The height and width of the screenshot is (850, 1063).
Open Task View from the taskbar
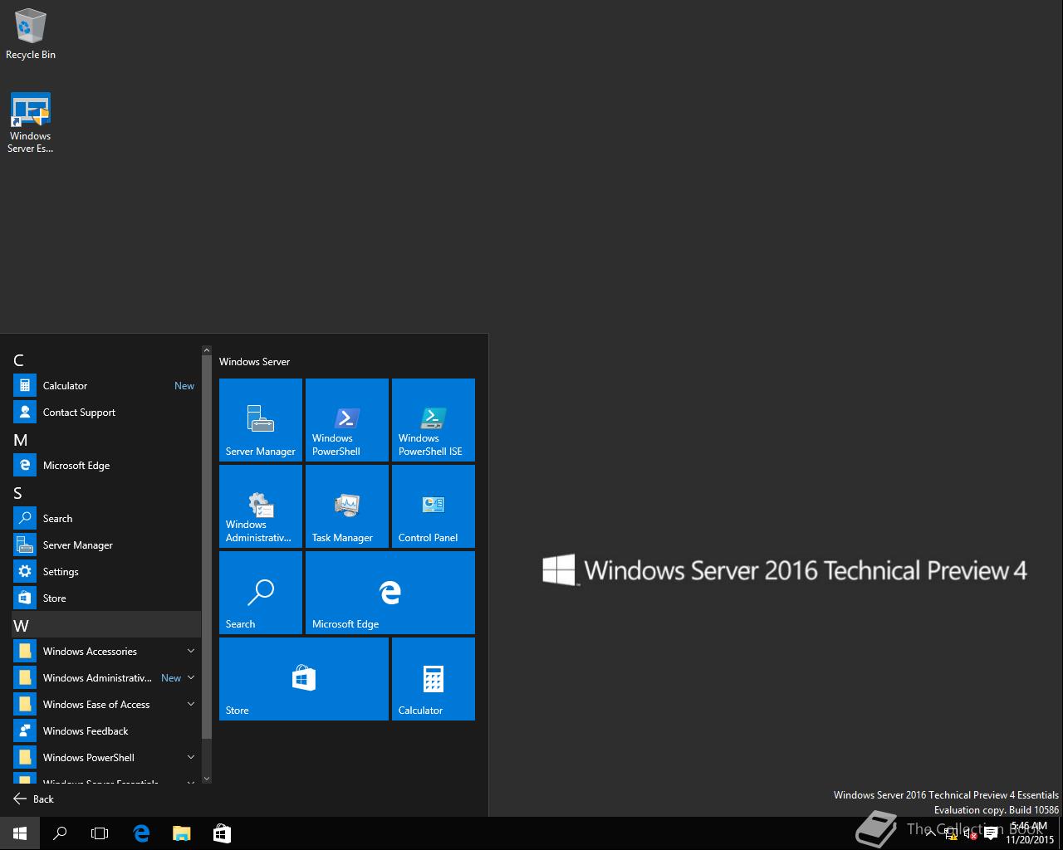pyautogui.click(x=100, y=833)
